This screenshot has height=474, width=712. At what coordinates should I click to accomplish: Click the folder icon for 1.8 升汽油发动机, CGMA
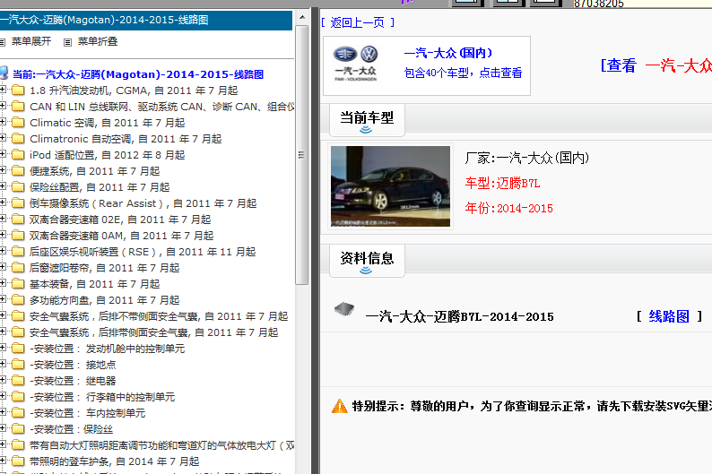coord(18,90)
